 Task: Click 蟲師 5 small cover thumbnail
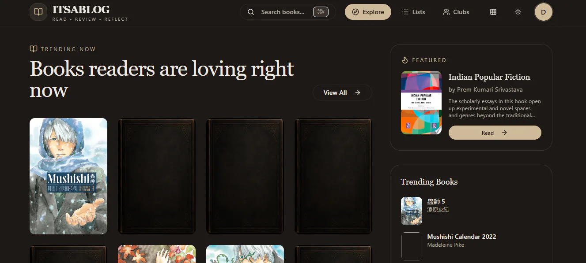coord(412,211)
